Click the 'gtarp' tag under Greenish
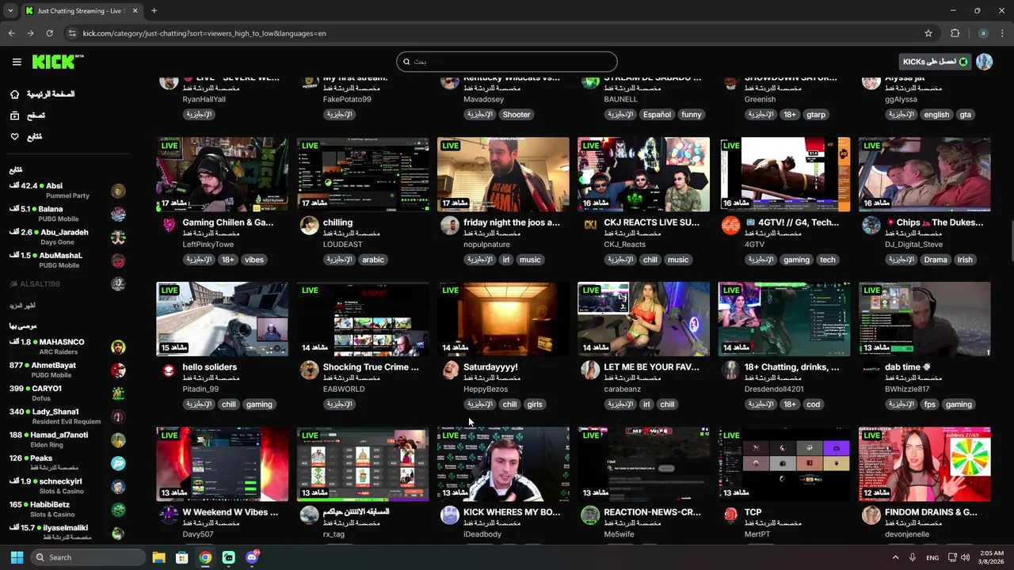 (x=816, y=115)
